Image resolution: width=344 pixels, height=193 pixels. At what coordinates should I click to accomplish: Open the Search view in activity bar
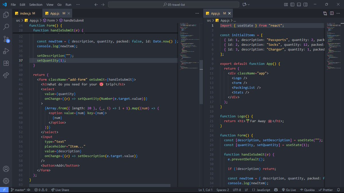click(6, 27)
